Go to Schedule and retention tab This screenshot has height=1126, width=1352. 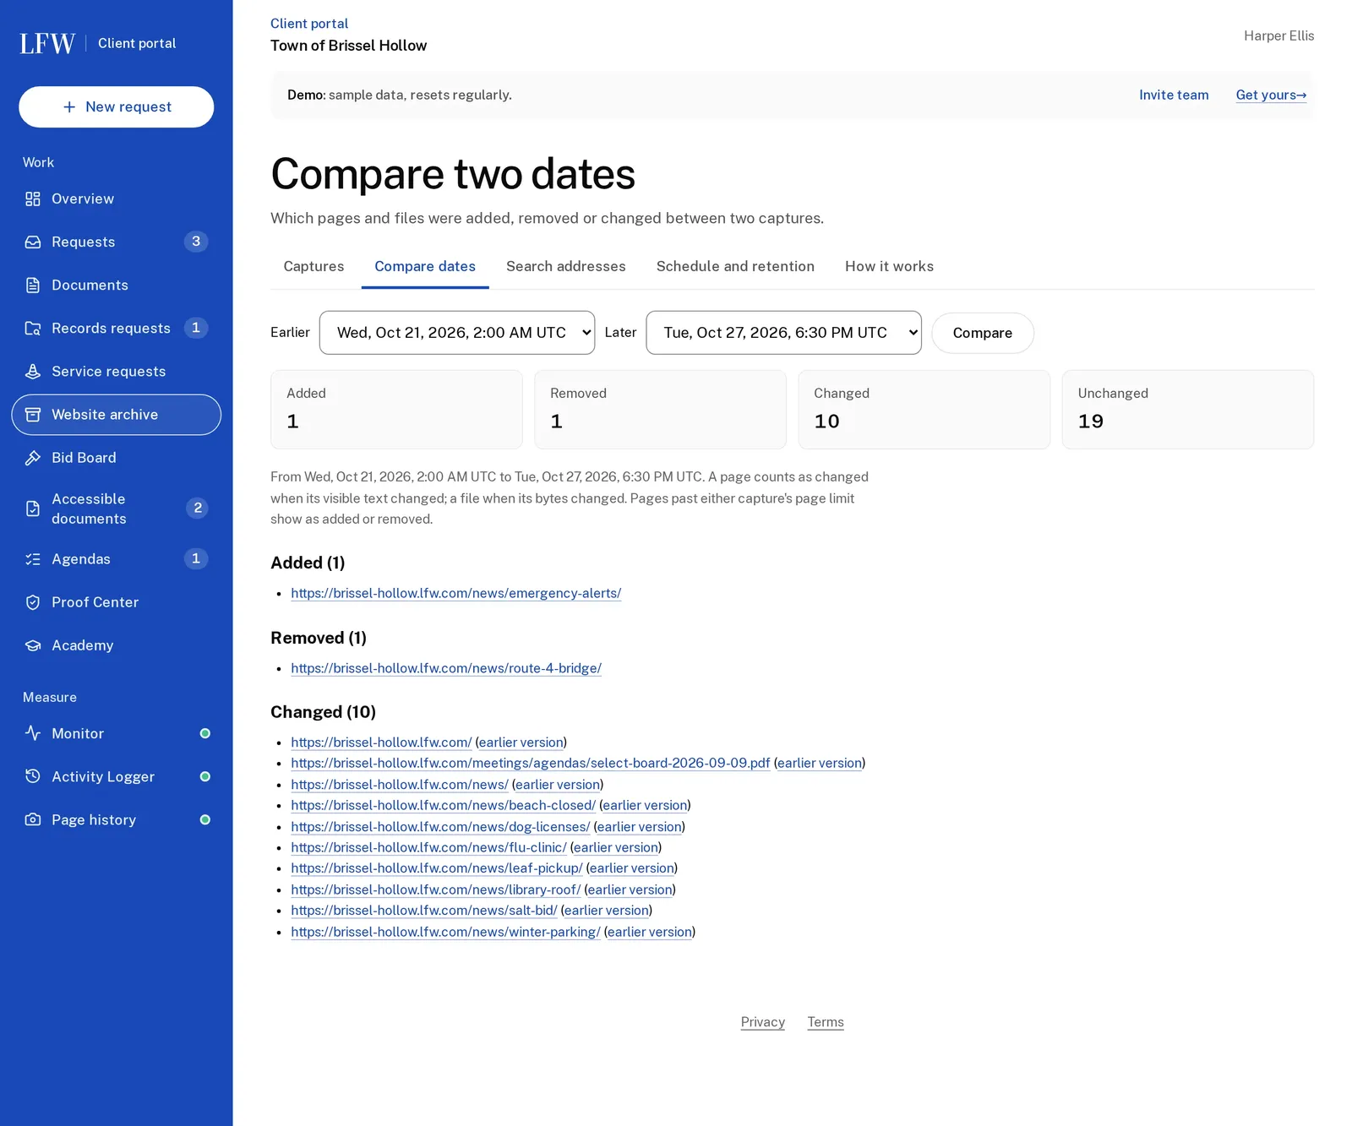point(735,266)
